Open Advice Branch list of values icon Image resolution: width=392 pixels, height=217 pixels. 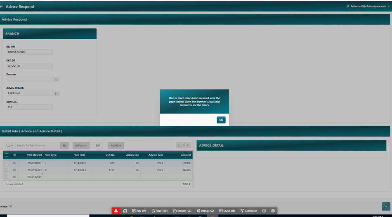[x=57, y=93]
